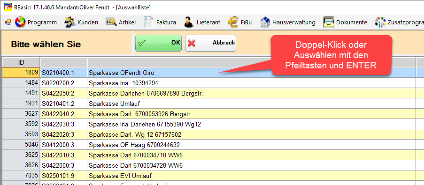The height and width of the screenshot is (185, 424).
Task: Select ID cell 3593
Action: (x=21, y=134)
